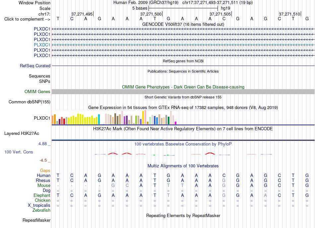This screenshot has width=315, height=228.
Task: Click the -4.5 lower scale value
Action: [x=43, y=160]
